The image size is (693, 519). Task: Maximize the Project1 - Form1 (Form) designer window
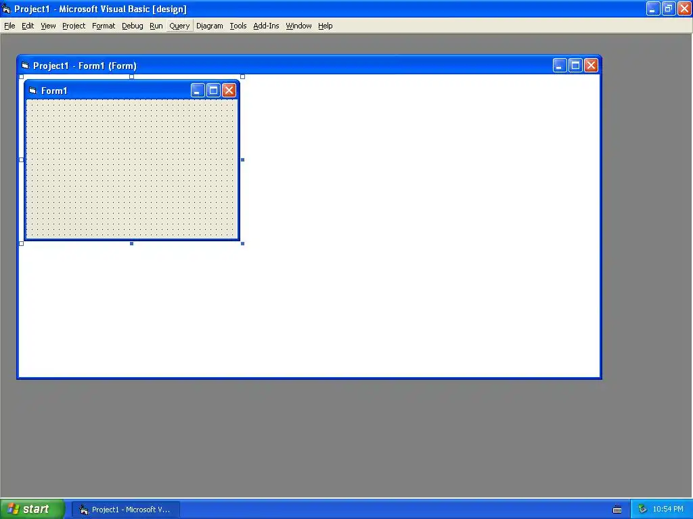[575, 66]
